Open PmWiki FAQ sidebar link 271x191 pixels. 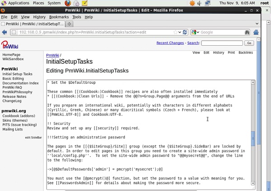pyautogui.click(x=12, y=87)
